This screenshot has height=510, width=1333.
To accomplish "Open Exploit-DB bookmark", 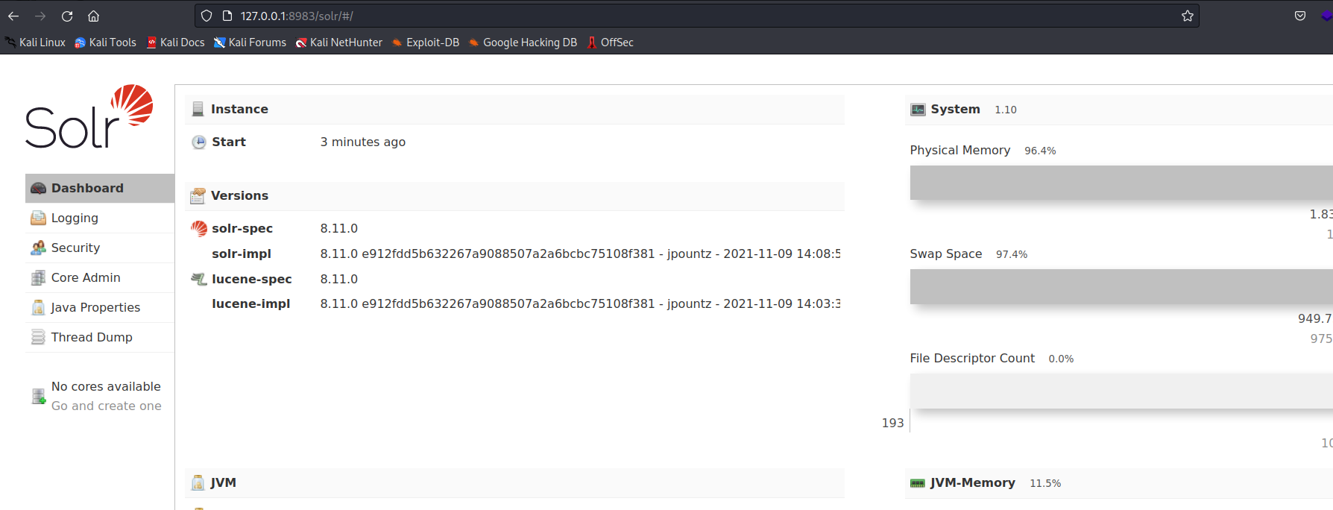I will tap(426, 42).
